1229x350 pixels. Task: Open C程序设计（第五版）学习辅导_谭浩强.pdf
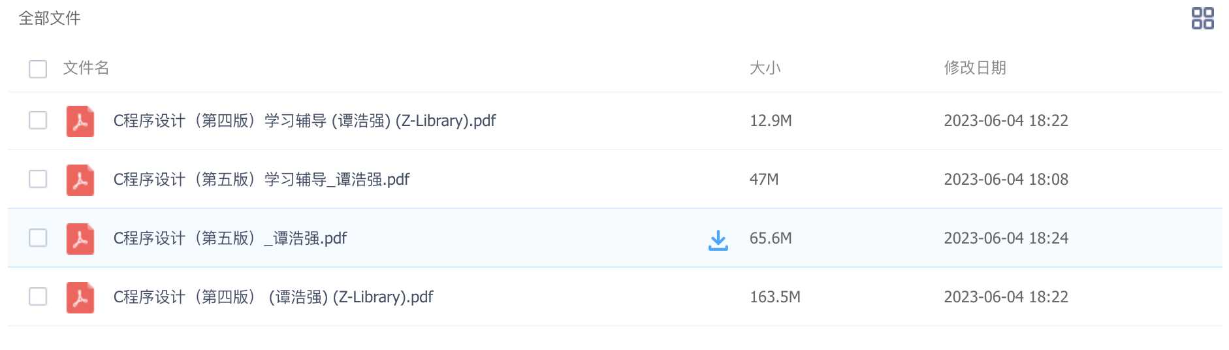coord(261,180)
